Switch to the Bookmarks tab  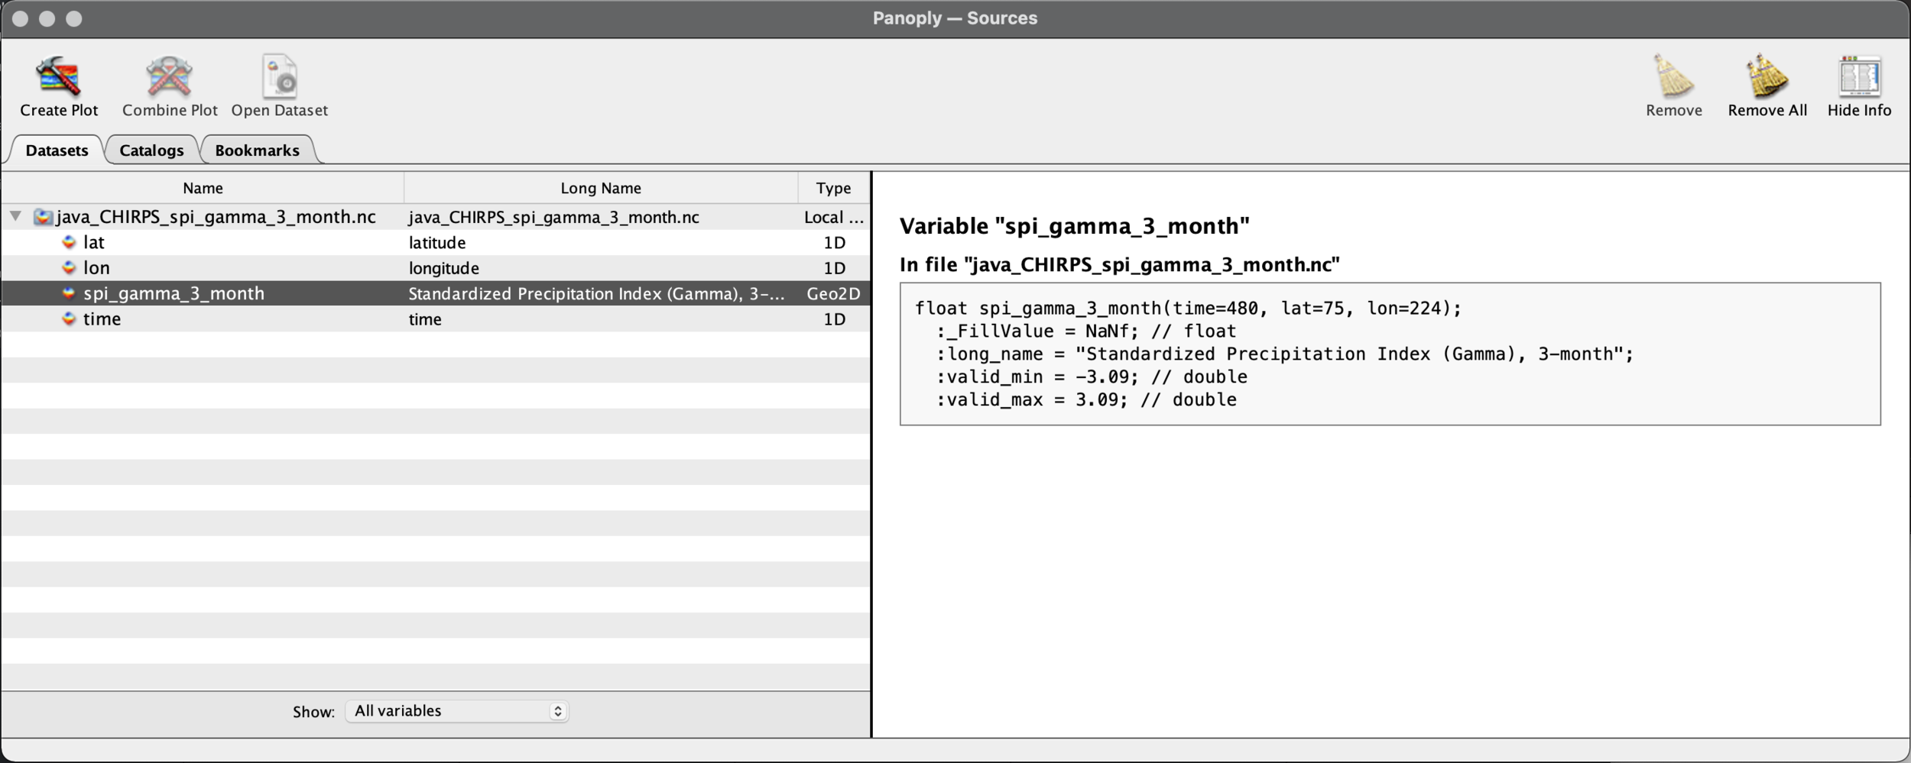click(257, 150)
